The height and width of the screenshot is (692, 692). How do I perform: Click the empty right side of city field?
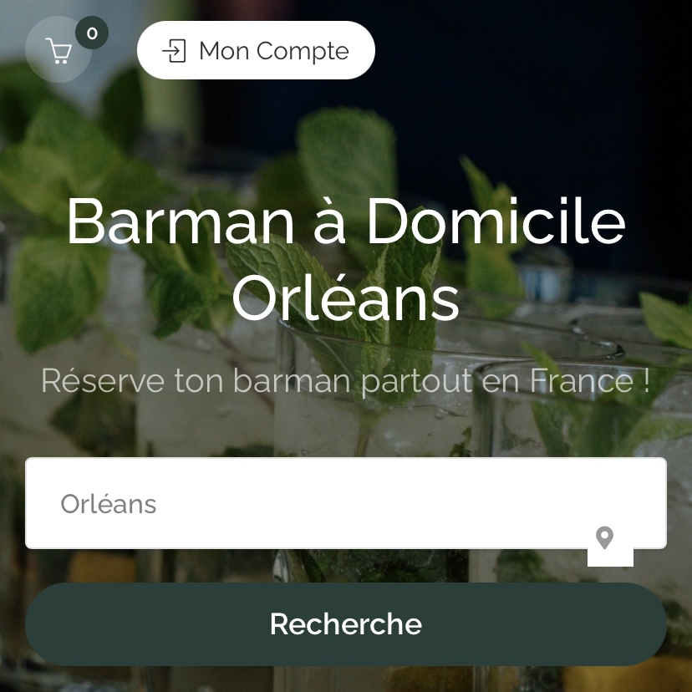(x=441, y=503)
